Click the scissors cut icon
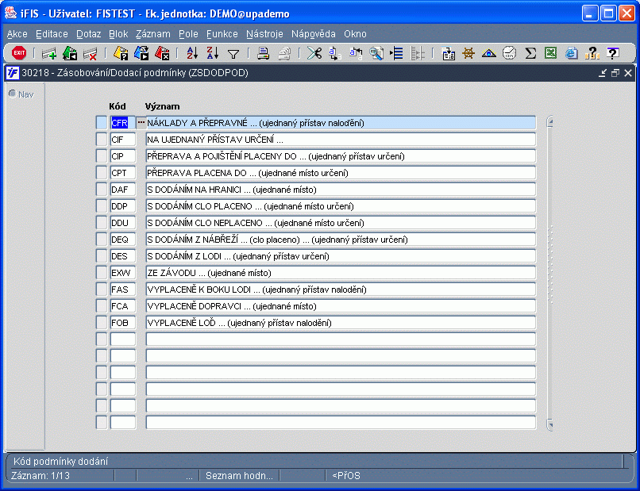This screenshot has width=640, height=491. [x=314, y=53]
